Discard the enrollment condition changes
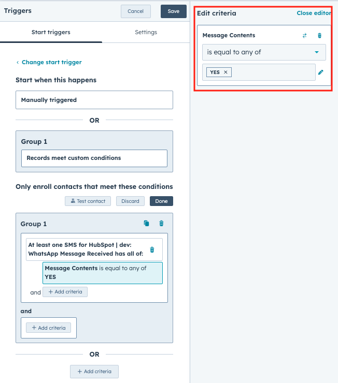 pyautogui.click(x=130, y=201)
